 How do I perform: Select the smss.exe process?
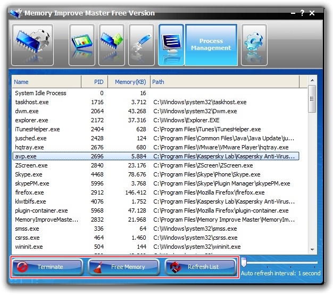156,229
